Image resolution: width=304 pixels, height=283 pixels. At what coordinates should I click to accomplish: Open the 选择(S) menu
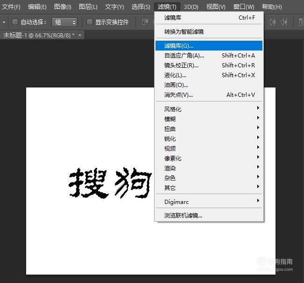[141, 7]
